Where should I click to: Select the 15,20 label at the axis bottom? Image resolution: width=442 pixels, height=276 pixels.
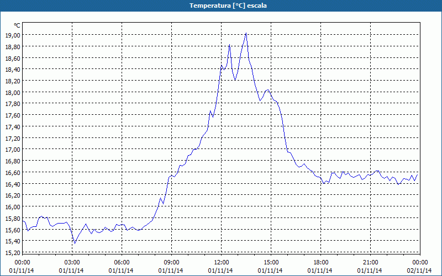(12, 252)
